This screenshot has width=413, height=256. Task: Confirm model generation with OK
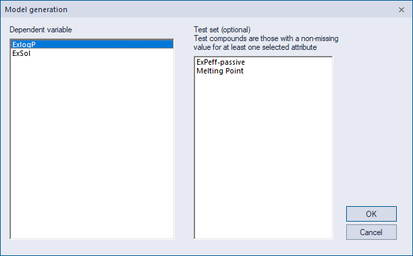(371, 214)
